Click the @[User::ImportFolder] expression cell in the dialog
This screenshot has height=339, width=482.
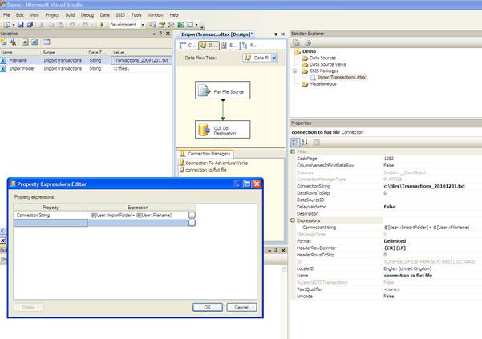click(x=138, y=216)
